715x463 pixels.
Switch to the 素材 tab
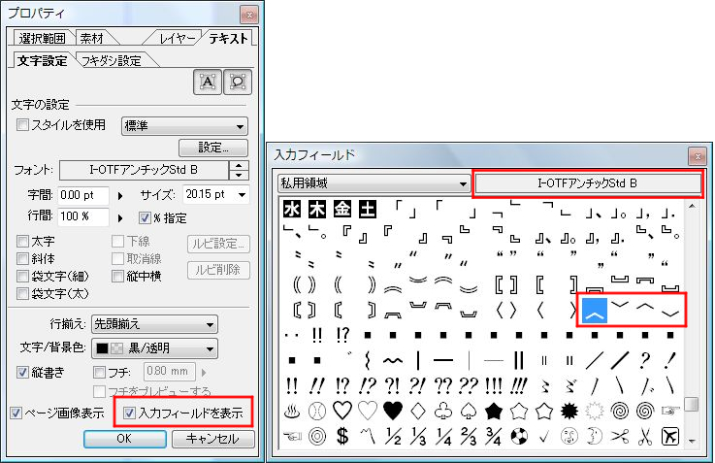coord(92,38)
